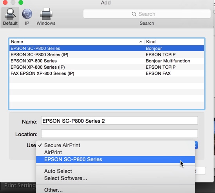Click into the Location field
215x193 pixels.
coord(119,134)
